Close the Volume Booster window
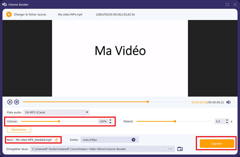 [235, 4]
